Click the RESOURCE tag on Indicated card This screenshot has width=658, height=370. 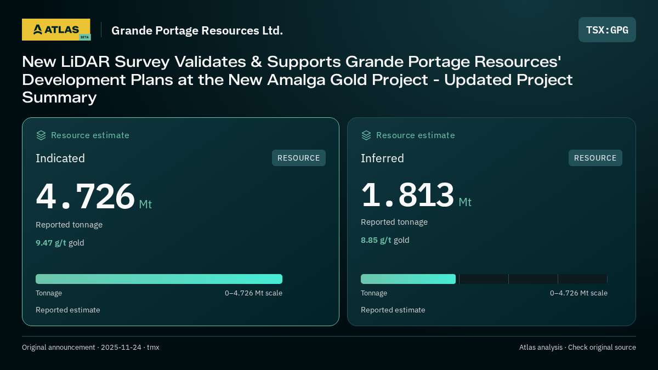click(x=299, y=158)
